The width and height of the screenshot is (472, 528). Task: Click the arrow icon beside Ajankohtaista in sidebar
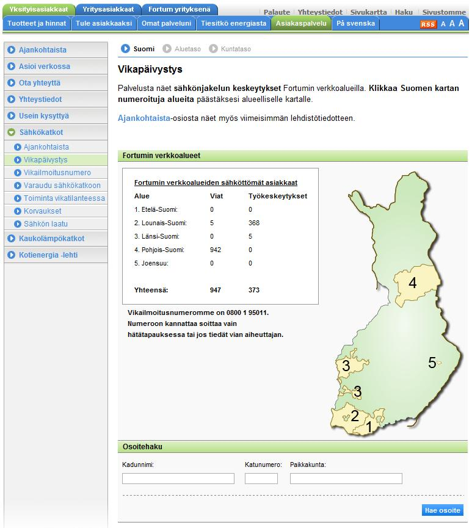click(11, 50)
